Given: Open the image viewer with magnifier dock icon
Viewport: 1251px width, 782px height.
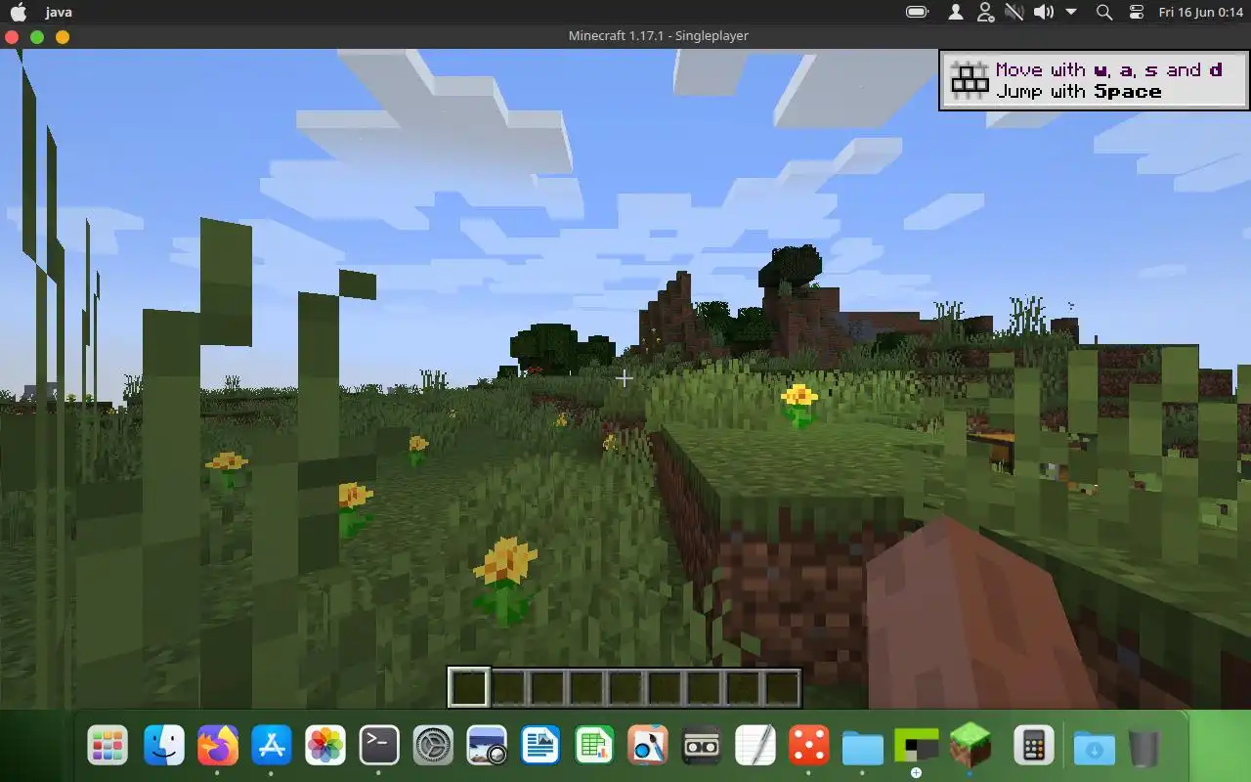Looking at the screenshot, I should pos(487,747).
